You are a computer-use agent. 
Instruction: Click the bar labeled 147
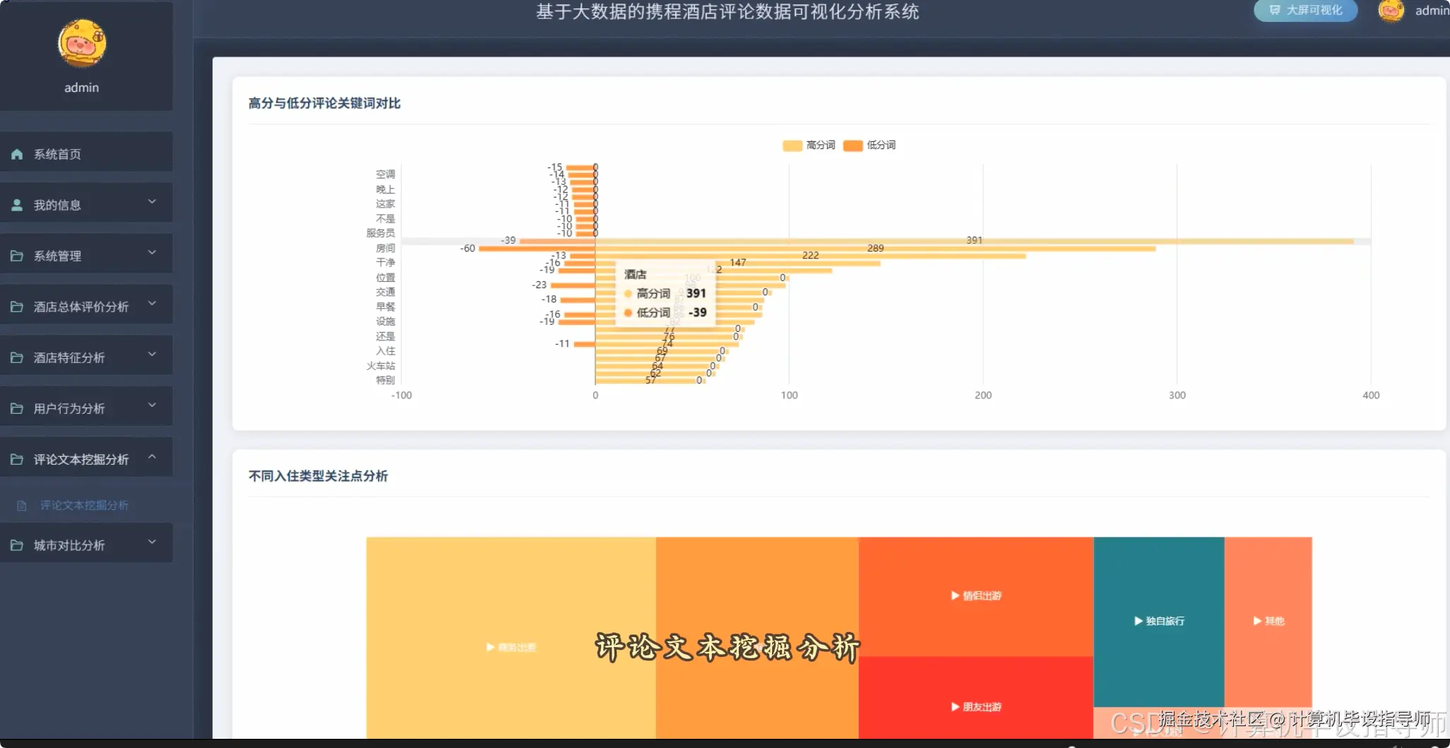click(x=738, y=263)
